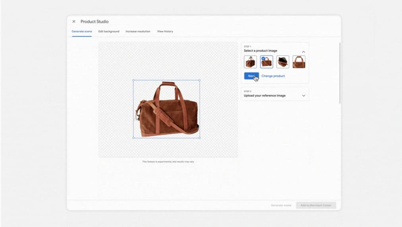Open the Increase resolution tab
Image resolution: width=402 pixels, height=227 pixels.
(x=138, y=31)
